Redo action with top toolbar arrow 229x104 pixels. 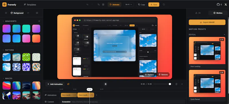(92, 5)
